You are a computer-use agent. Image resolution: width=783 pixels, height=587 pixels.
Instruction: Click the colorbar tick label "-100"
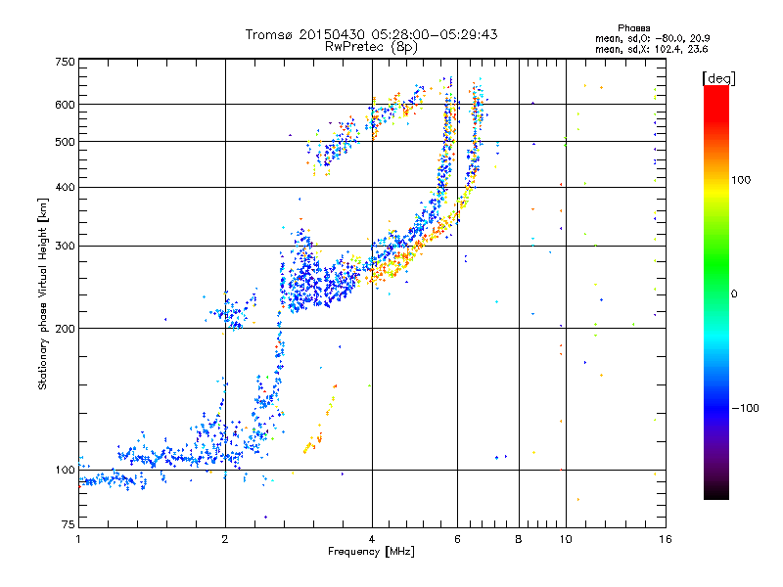[x=745, y=408]
